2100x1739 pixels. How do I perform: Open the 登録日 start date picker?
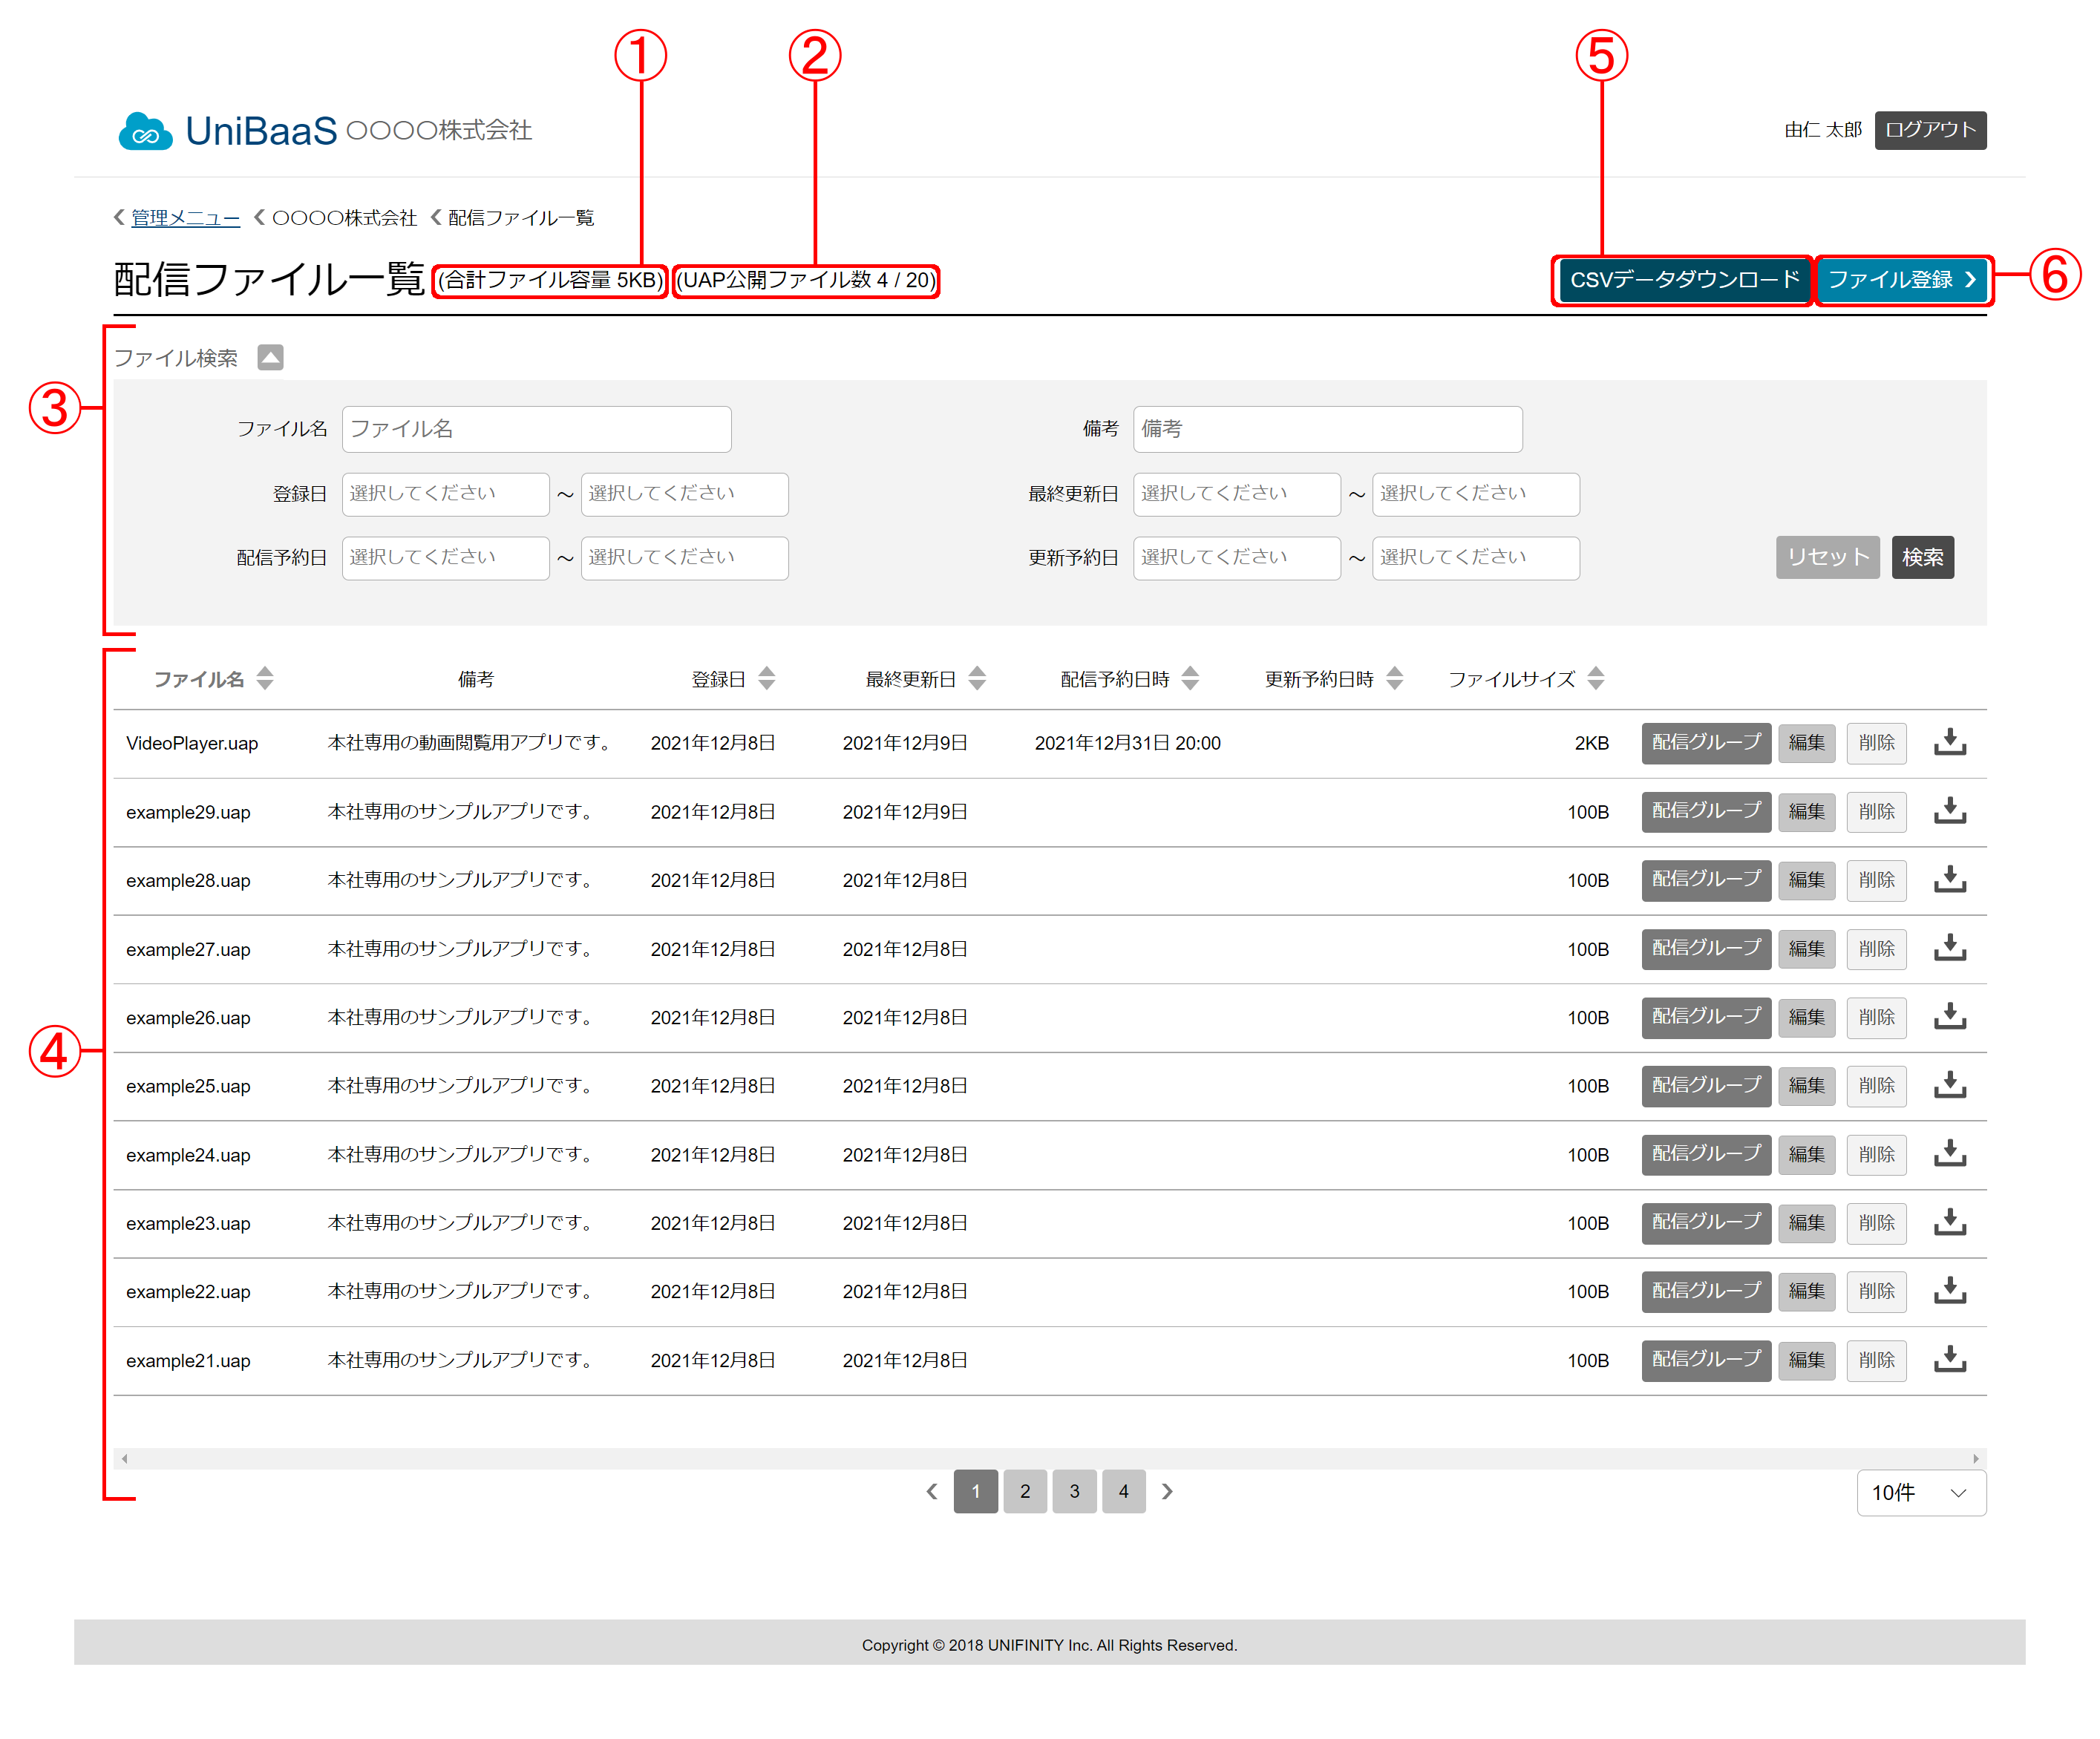point(445,494)
